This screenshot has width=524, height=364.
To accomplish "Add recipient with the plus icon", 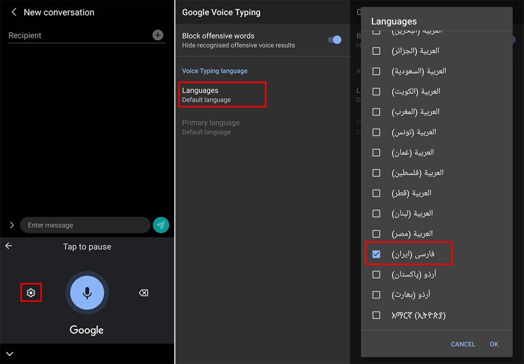I will coord(158,35).
